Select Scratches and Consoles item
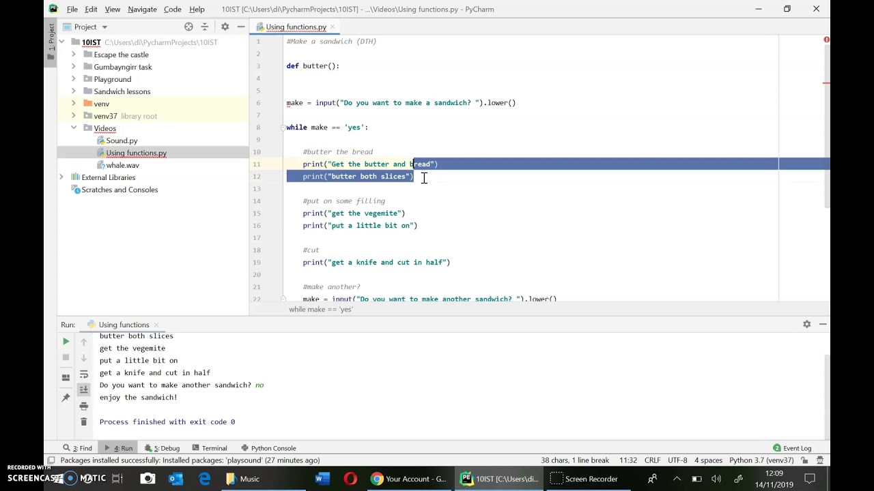The image size is (874, 491). pyautogui.click(x=119, y=190)
